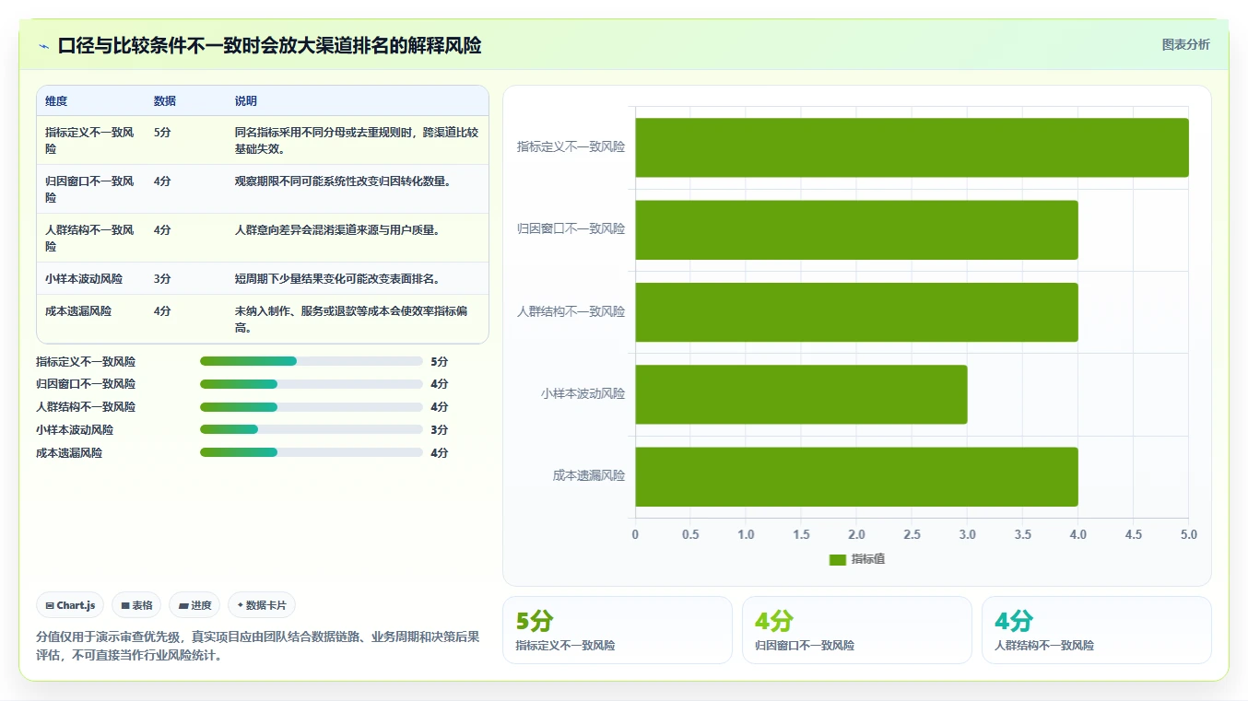1248x701 pixels.
Task: Click the 指标定义不一致风险 progress bar
Action: click(311, 361)
